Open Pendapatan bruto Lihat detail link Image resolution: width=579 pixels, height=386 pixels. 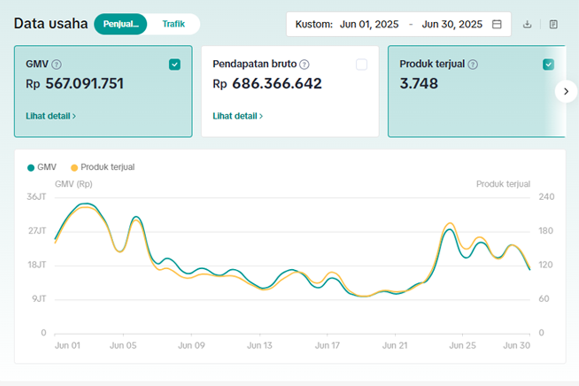[x=237, y=116]
